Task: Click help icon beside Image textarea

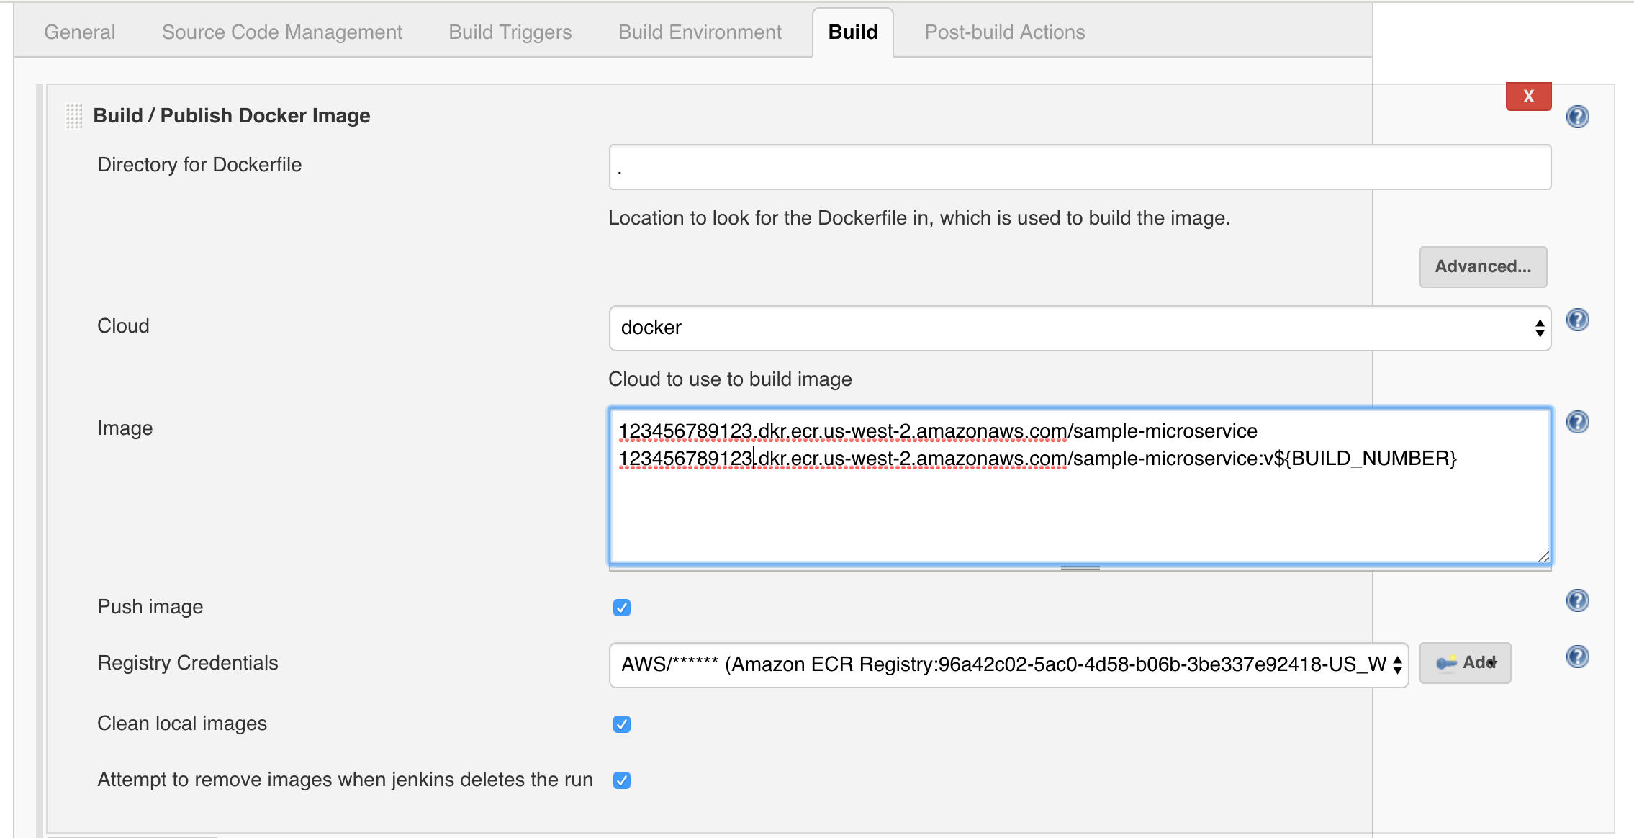Action: point(1577,422)
